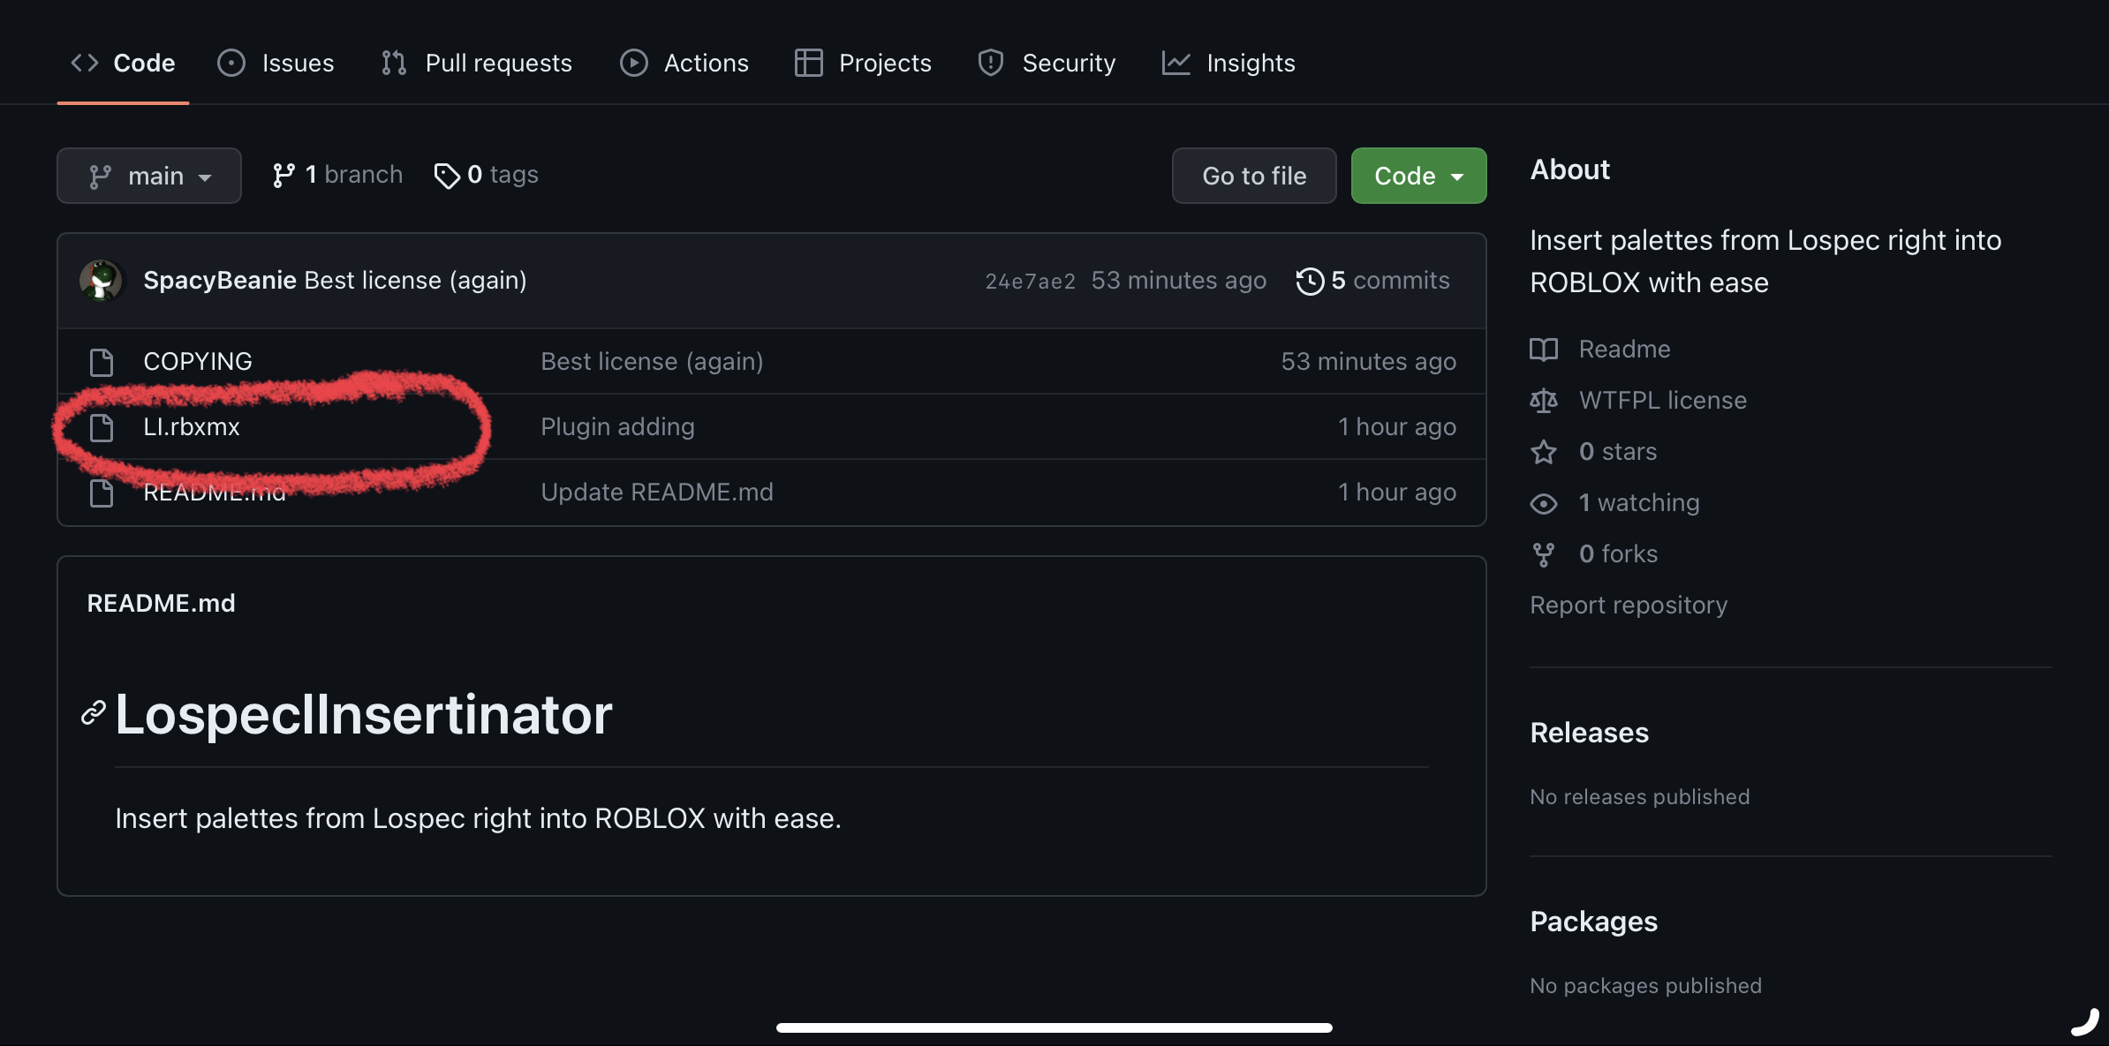Expand the green Code dropdown
This screenshot has width=2109, height=1046.
pyautogui.click(x=1417, y=175)
